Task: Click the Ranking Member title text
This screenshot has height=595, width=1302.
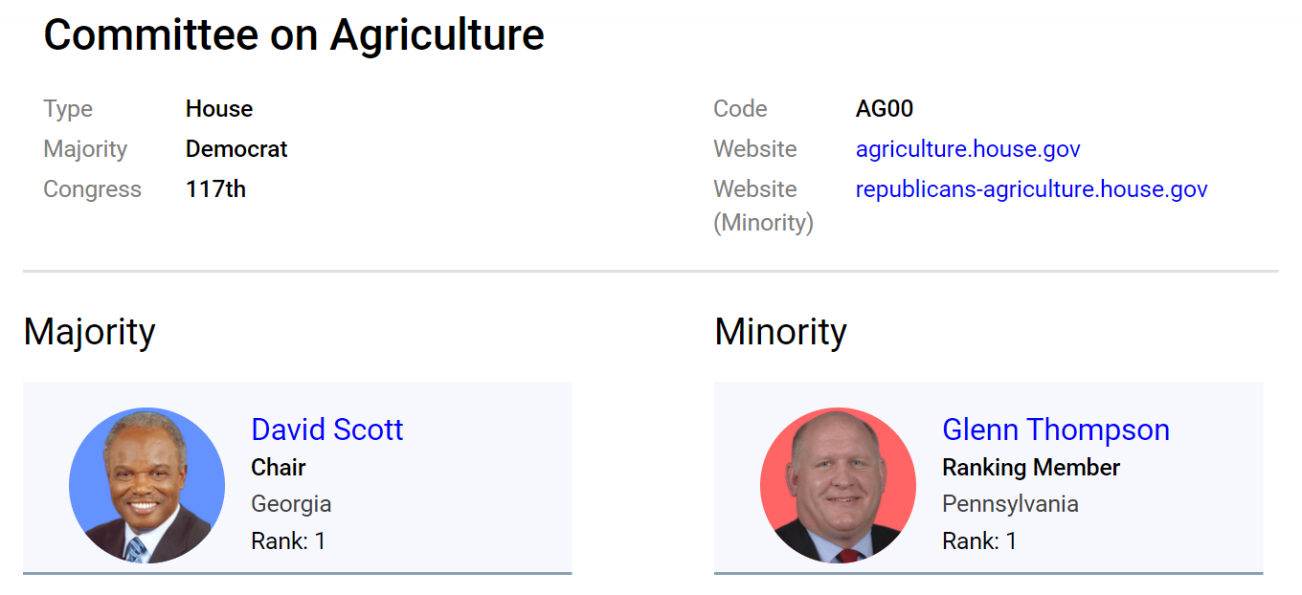Action: [1031, 468]
